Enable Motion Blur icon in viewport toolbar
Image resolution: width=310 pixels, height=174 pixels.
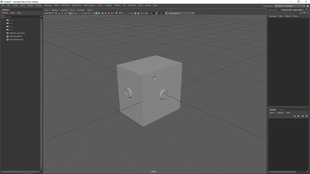click(x=120, y=14)
